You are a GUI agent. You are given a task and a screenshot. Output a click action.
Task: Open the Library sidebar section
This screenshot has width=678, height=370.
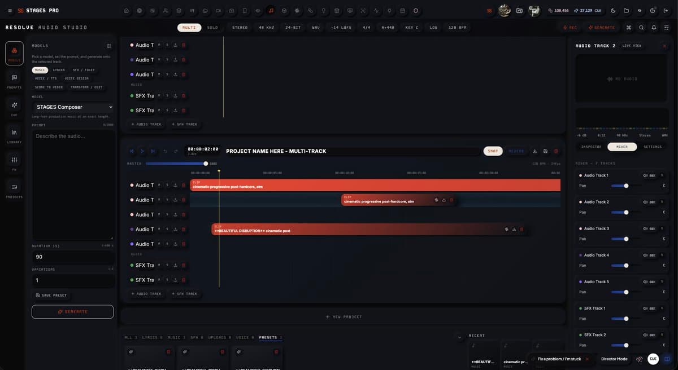(14, 135)
